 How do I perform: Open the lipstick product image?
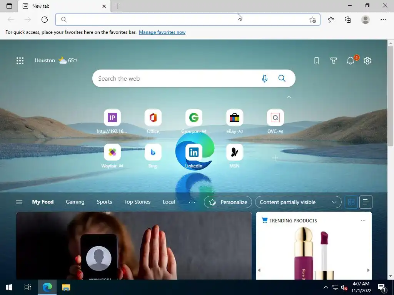click(x=314, y=254)
